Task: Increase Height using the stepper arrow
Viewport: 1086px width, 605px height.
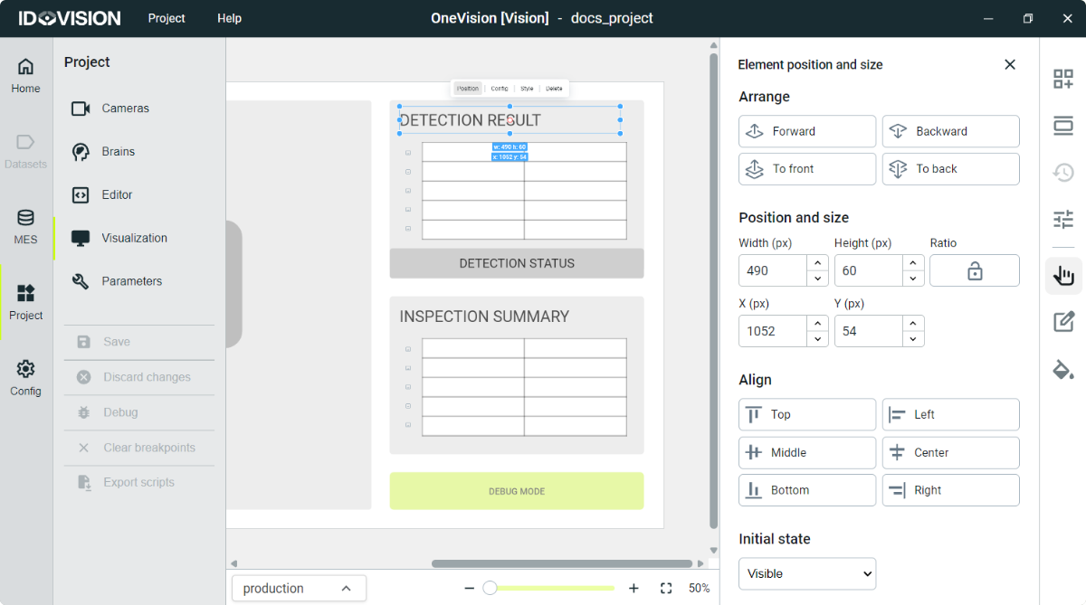Action: [x=912, y=264]
